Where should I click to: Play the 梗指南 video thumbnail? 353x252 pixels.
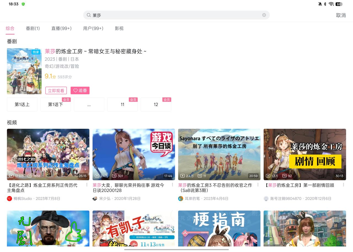coord(219,229)
